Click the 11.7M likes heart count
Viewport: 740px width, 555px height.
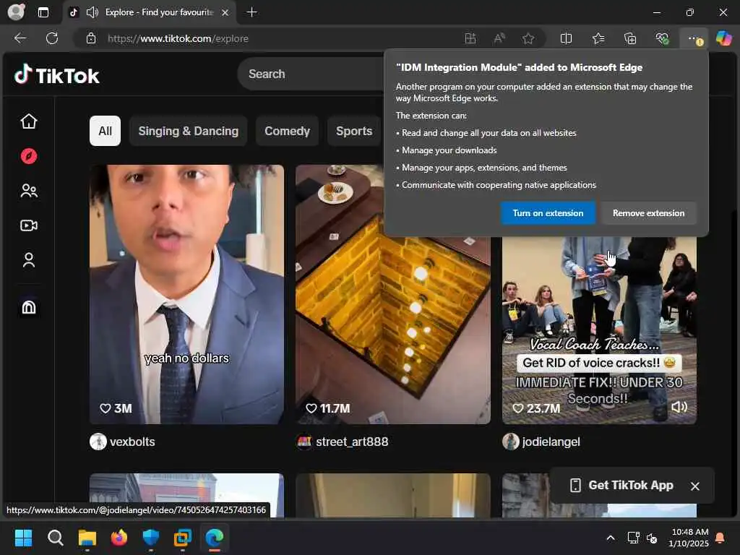(x=328, y=408)
